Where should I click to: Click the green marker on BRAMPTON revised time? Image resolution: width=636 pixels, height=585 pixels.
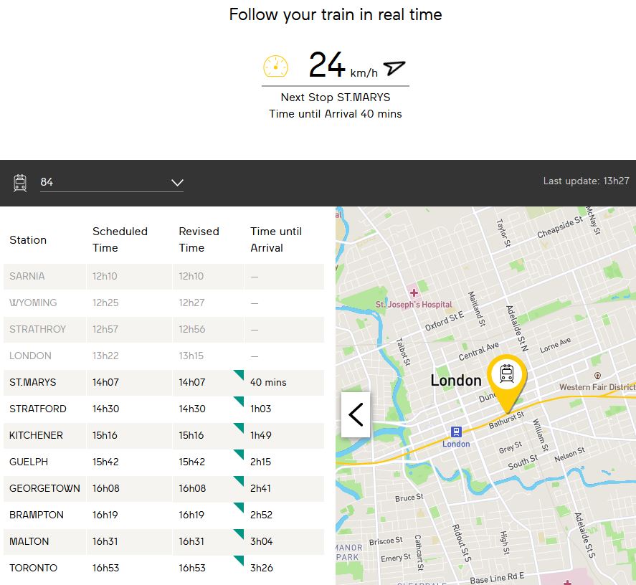239,508
